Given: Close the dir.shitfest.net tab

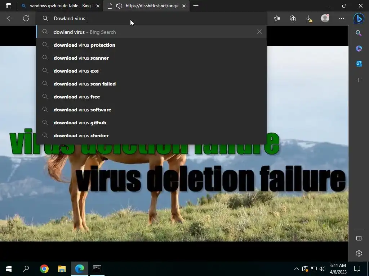Looking at the screenshot, I should [x=184, y=6].
